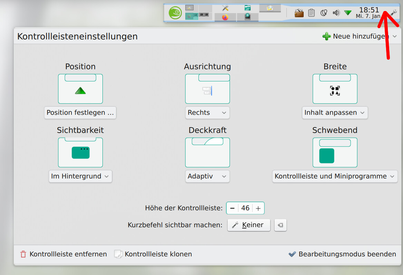Click the wrench icon at panel edge

(x=394, y=13)
